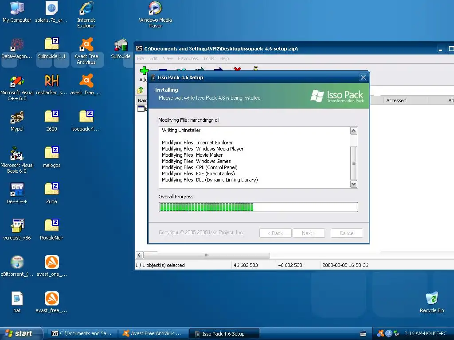The width and height of the screenshot is (454, 340).
Task: Click the Cancel button in setup
Action: click(347, 233)
